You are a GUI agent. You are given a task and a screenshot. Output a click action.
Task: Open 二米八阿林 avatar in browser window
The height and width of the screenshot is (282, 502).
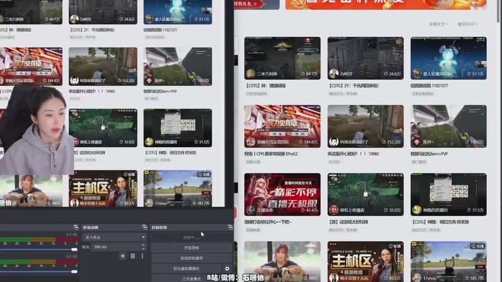coord(250,74)
